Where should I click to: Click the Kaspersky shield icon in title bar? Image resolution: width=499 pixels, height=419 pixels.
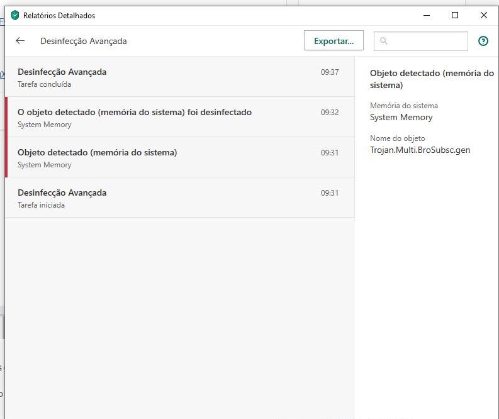[15, 15]
